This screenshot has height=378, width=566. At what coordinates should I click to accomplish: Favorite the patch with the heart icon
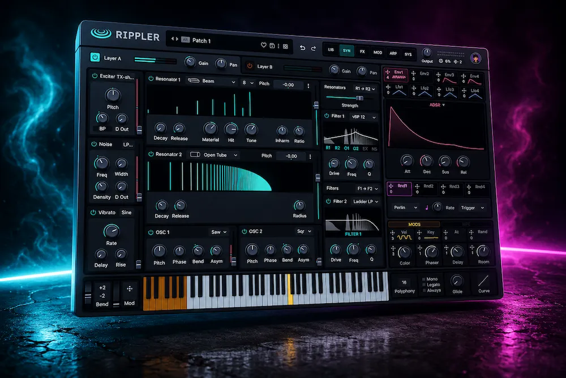tap(264, 45)
